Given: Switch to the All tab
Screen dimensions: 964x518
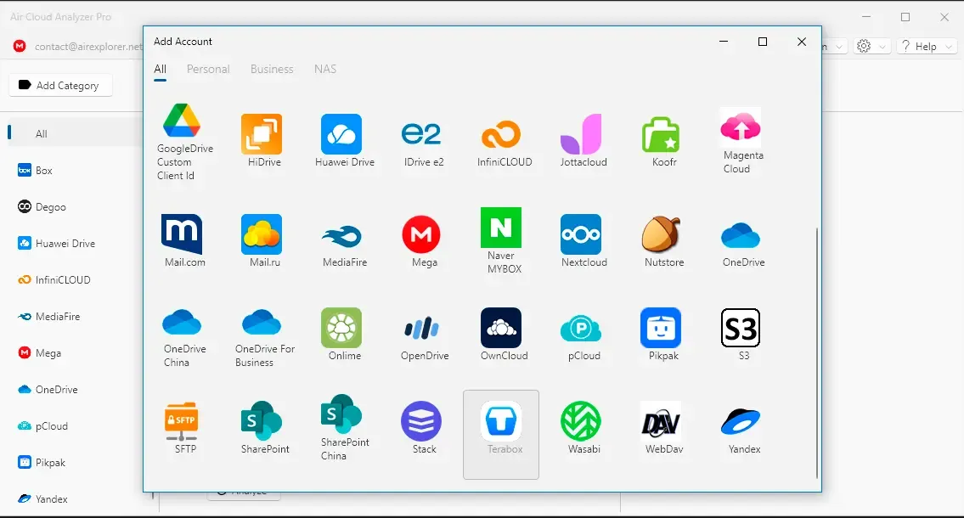Looking at the screenshot, I should tap(160, 70).
